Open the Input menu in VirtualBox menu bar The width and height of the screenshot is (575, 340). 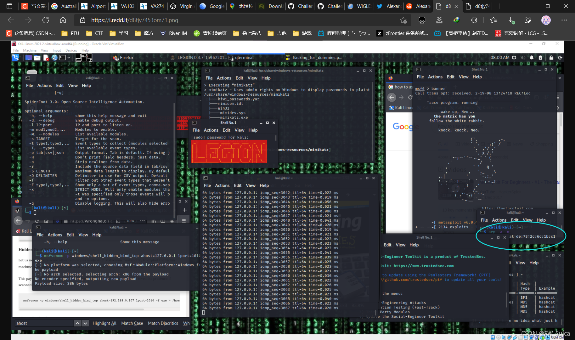coord(57,50)
